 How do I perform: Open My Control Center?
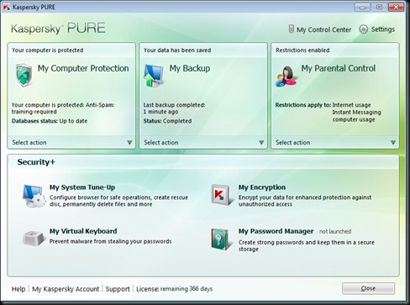click(x=324, y=29)
